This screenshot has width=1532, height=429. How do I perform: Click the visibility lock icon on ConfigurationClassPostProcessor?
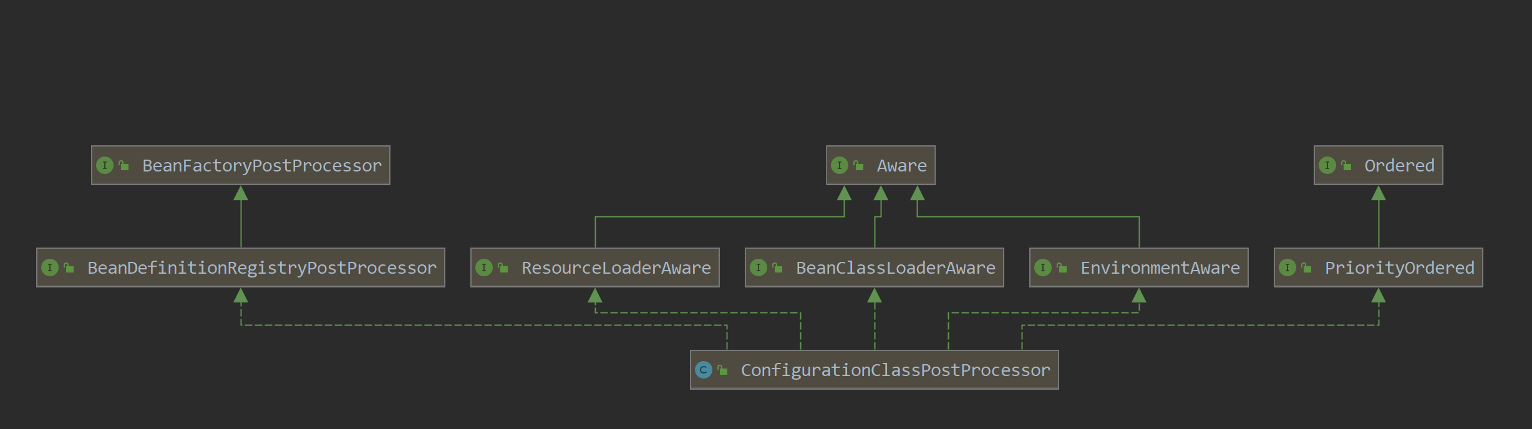(723, 370)
